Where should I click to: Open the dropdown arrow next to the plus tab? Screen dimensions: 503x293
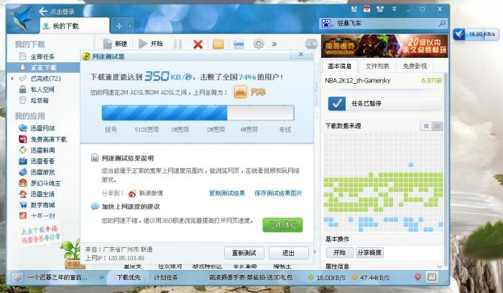click(130, 26)
